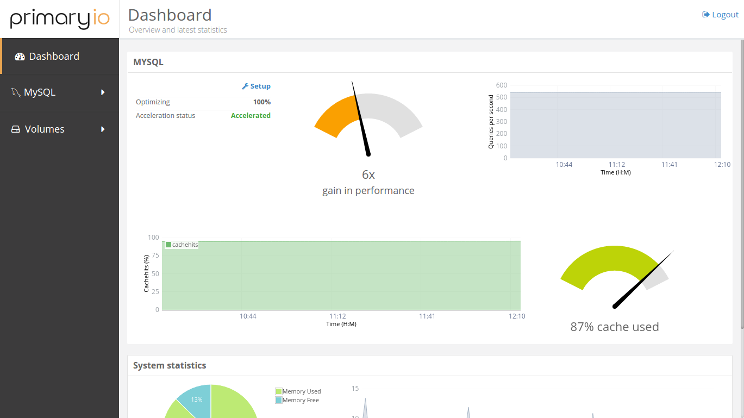Click the page vertical scrollbar thumb
Screen dimensions: 744x418
742,184
